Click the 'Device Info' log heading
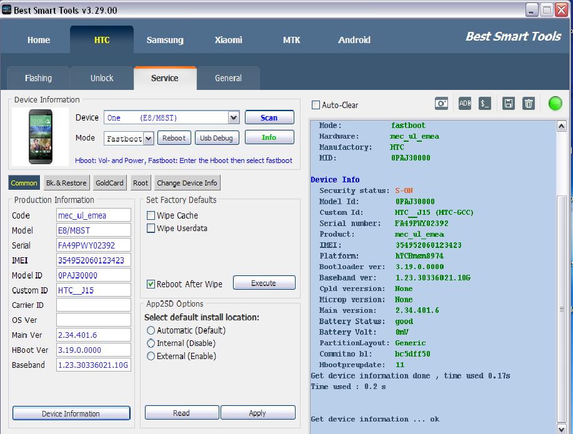The height and width of the screenshot is (434, 573). pos(335,180)
